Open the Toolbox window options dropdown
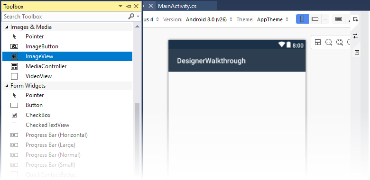This screenshot has height=180, width=370. tap(120, 6)
